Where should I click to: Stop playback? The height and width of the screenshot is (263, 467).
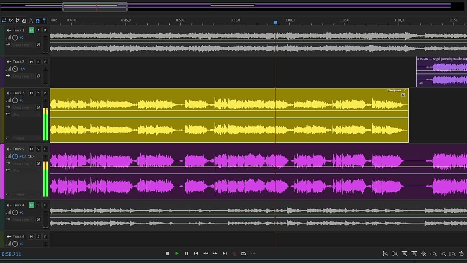coord(167,254)
